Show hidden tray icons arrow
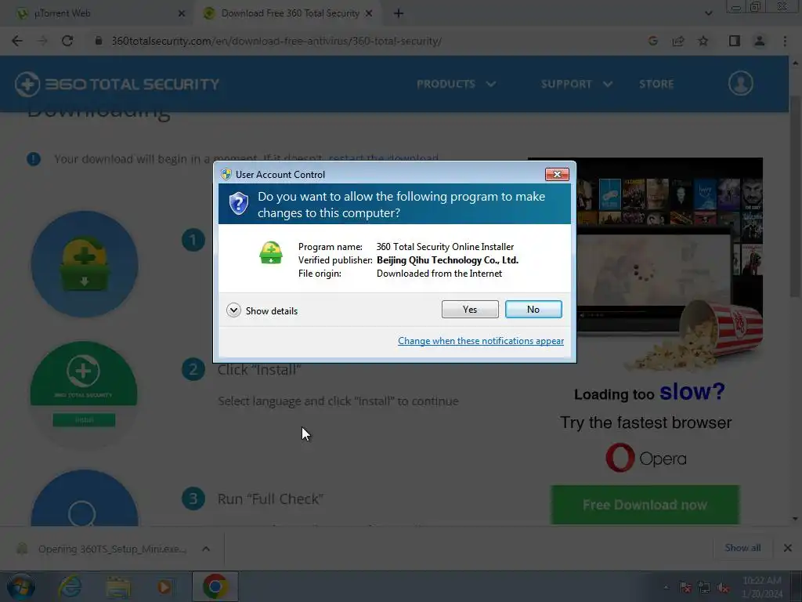This screenshot has height=602, width=802. (x=666, y=588)
